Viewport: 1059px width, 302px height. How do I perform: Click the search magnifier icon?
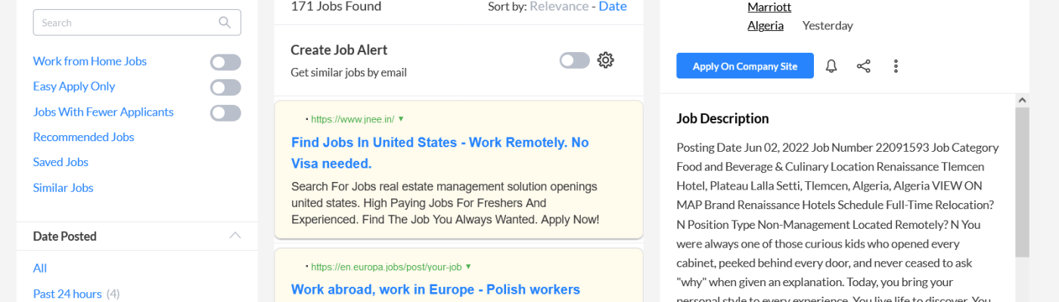pyautogui.click(x=225, y=23)
